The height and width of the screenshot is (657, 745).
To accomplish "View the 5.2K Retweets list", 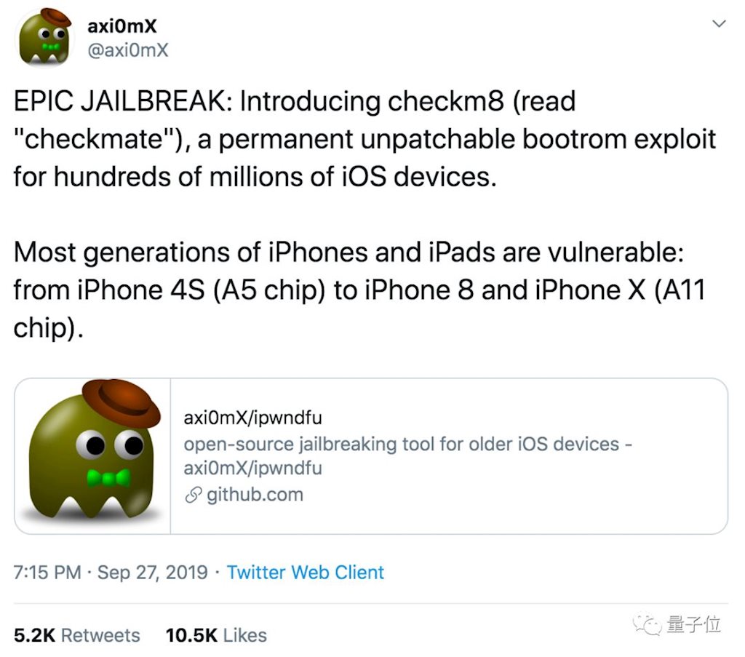I will 77,634.
